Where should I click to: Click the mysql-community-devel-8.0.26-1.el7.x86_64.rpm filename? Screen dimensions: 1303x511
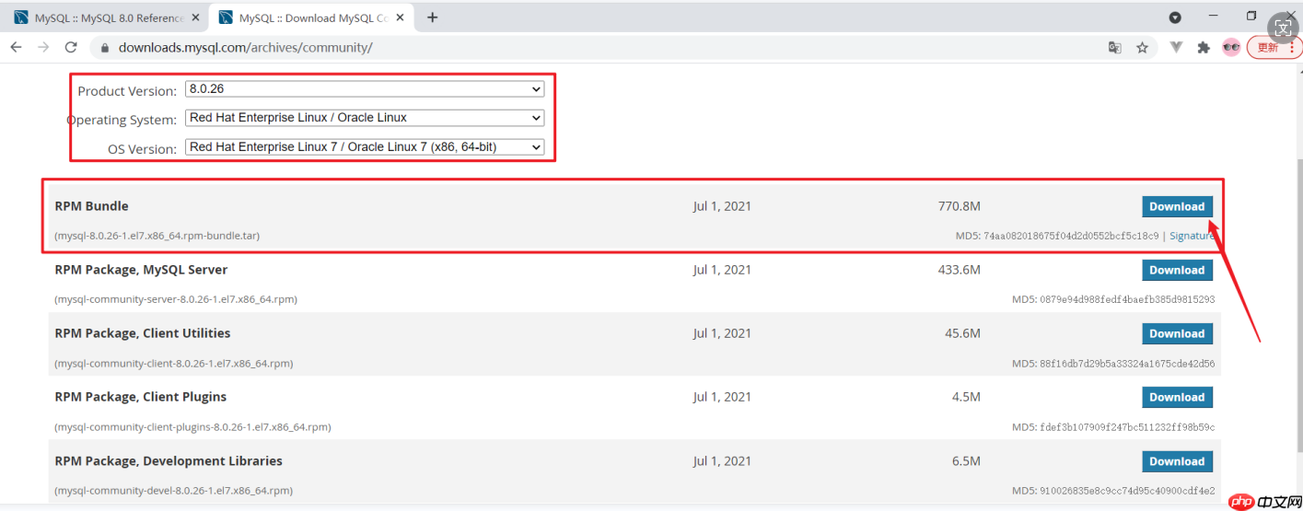click(173, 490)
